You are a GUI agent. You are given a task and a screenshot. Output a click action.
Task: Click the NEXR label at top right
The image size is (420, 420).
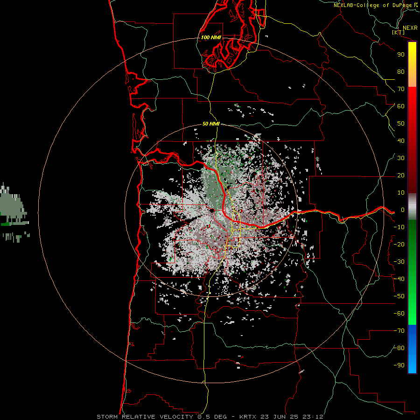pos(410,28)
